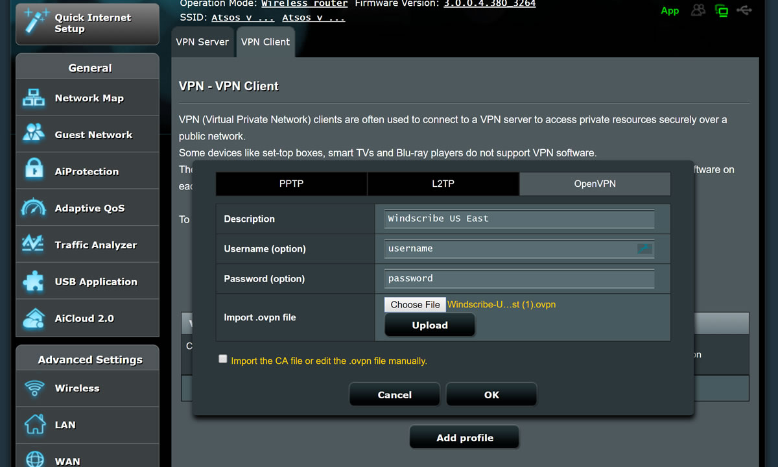This screenshot has width=778, height=467.
Task: Click the Add profile button
Action: tap(464, 438)
